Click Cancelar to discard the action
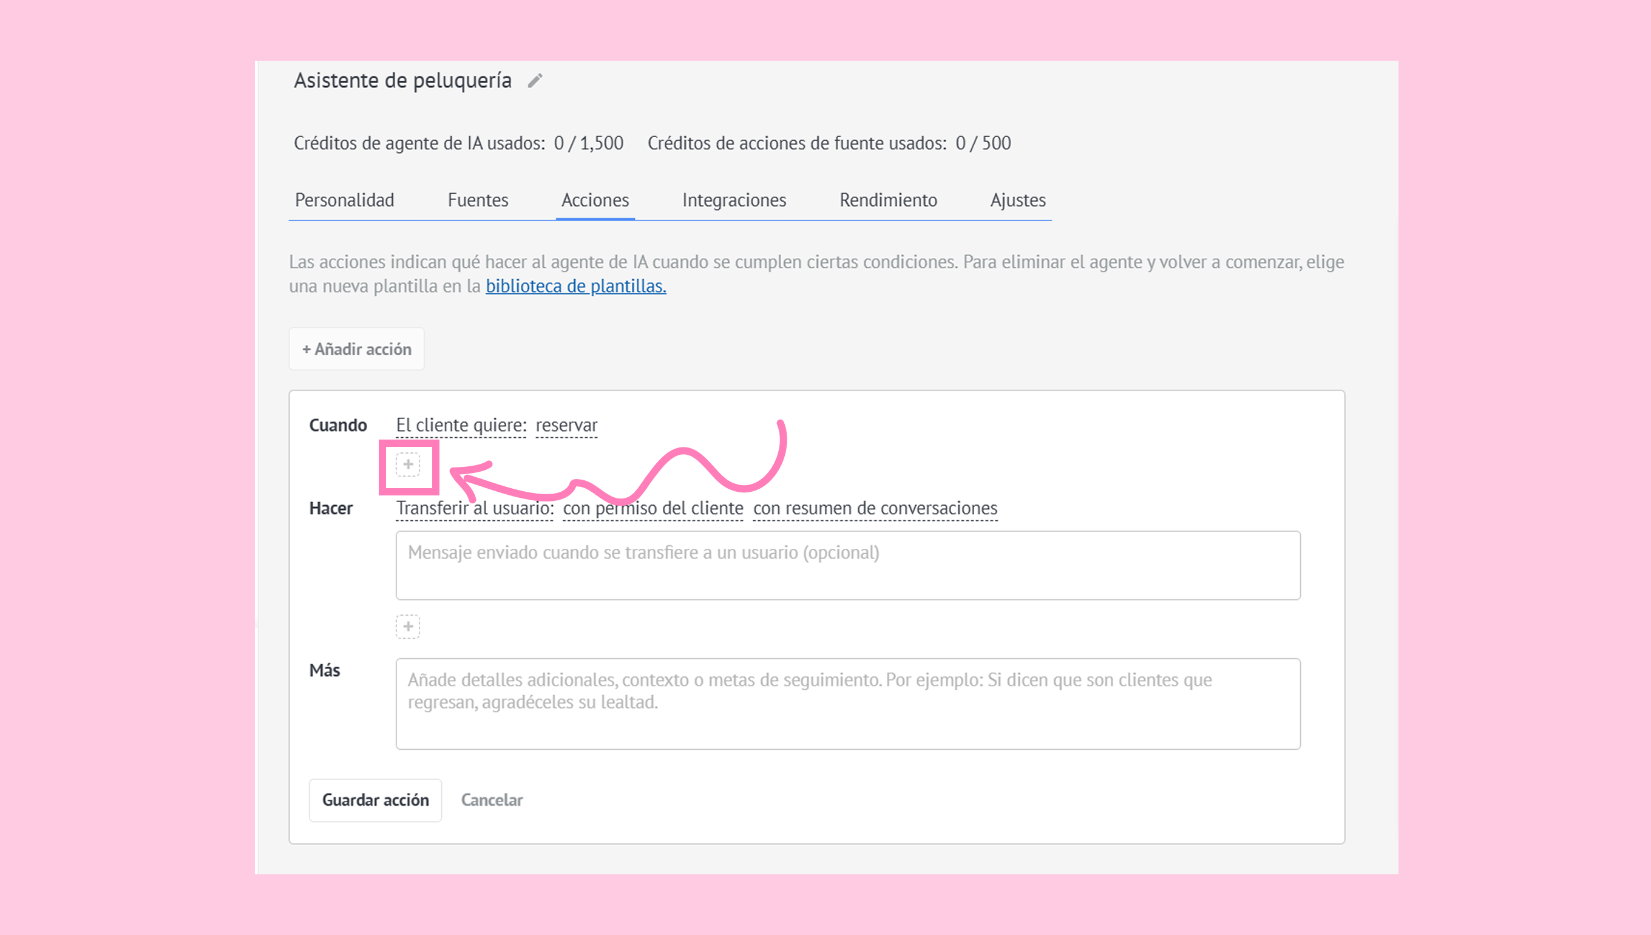Image resolution: width=1651 pixels, height=935 pixels. pos(492,800)
